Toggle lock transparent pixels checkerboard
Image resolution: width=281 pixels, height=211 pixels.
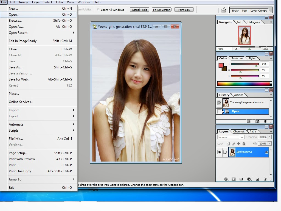[228, 143]
